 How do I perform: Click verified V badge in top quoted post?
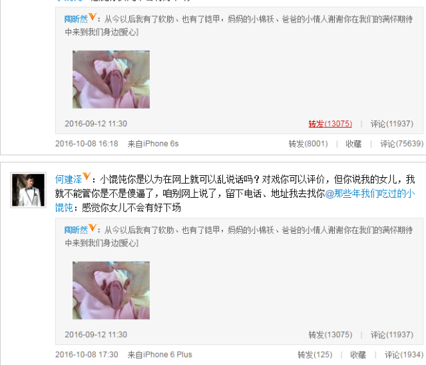pos(93,17)
